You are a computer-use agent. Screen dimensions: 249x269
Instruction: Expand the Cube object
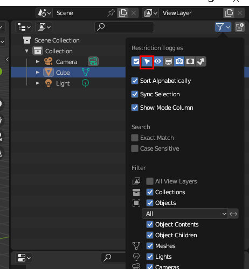point(38,72)
